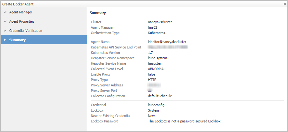Click the blurred Kubernetes API endpoint value
Viewport: 288px width, 132px height.
pos(168,48)
